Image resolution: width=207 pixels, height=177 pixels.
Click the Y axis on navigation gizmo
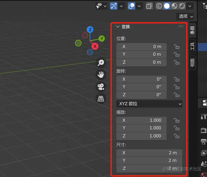pos(102,39)
